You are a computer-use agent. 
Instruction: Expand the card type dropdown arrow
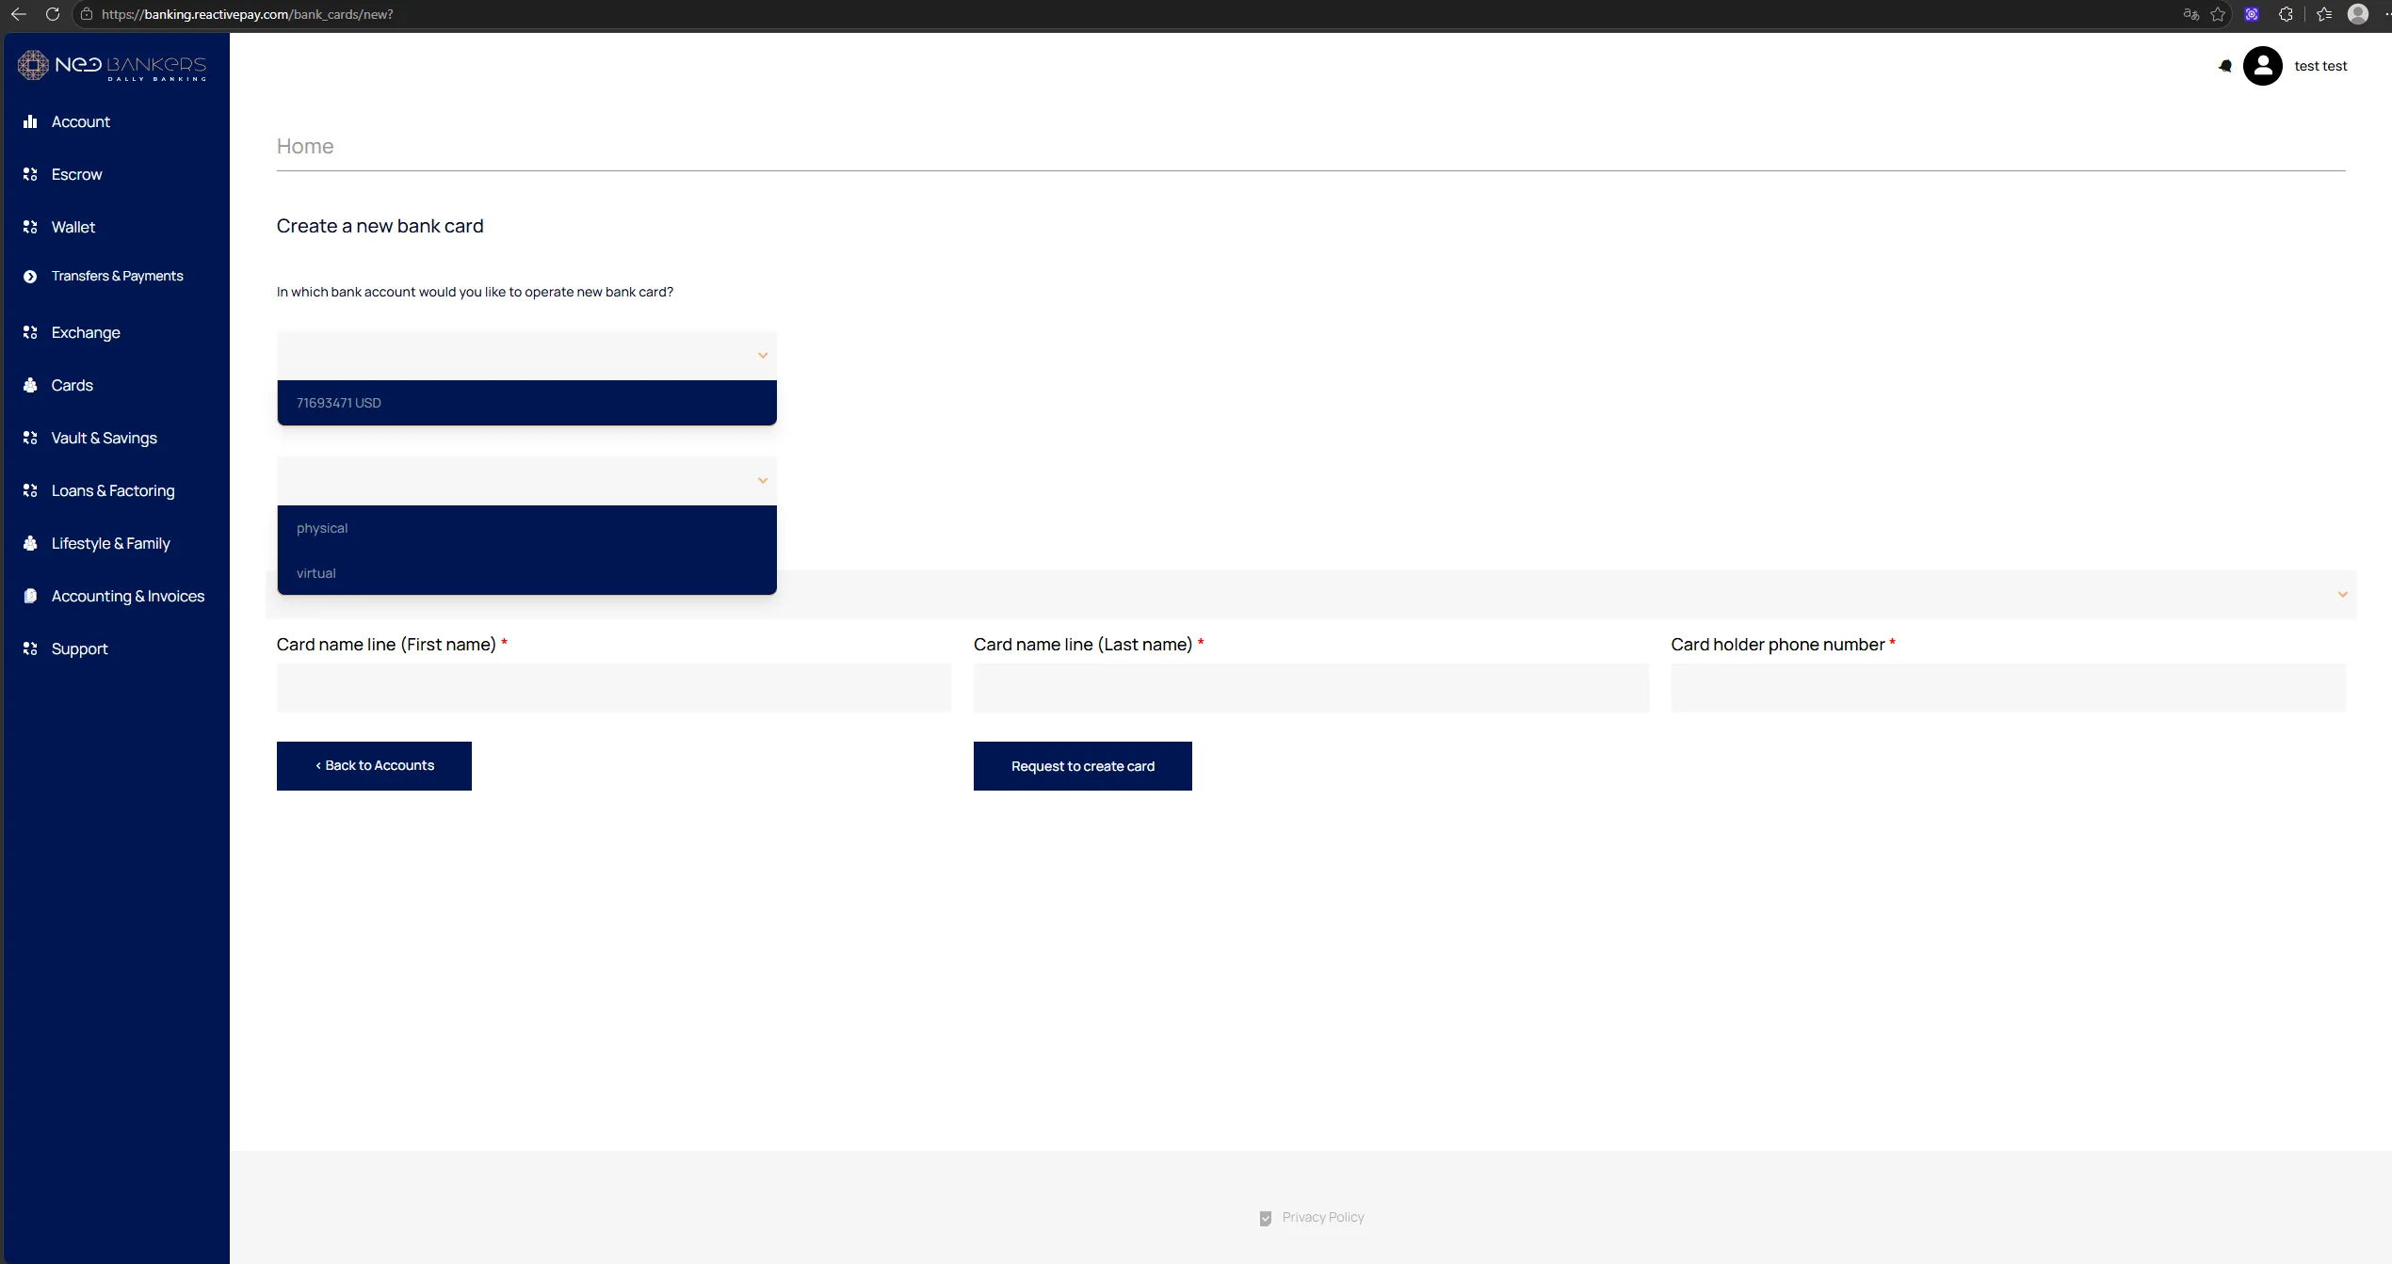pos(763,481)
